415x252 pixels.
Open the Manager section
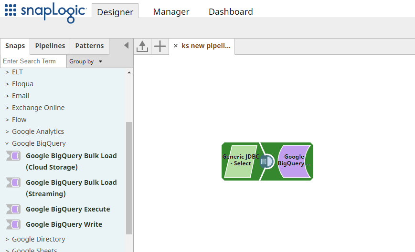171,12
